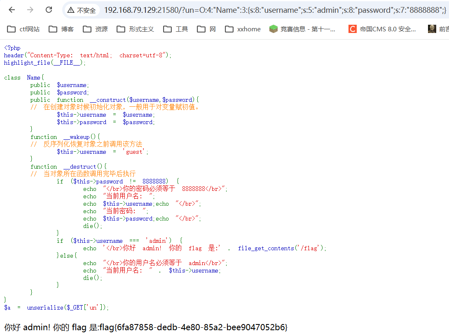Screen dimensions: 449x336
Task: Click the address bar URL text
Action: click(x=275, y=10)
